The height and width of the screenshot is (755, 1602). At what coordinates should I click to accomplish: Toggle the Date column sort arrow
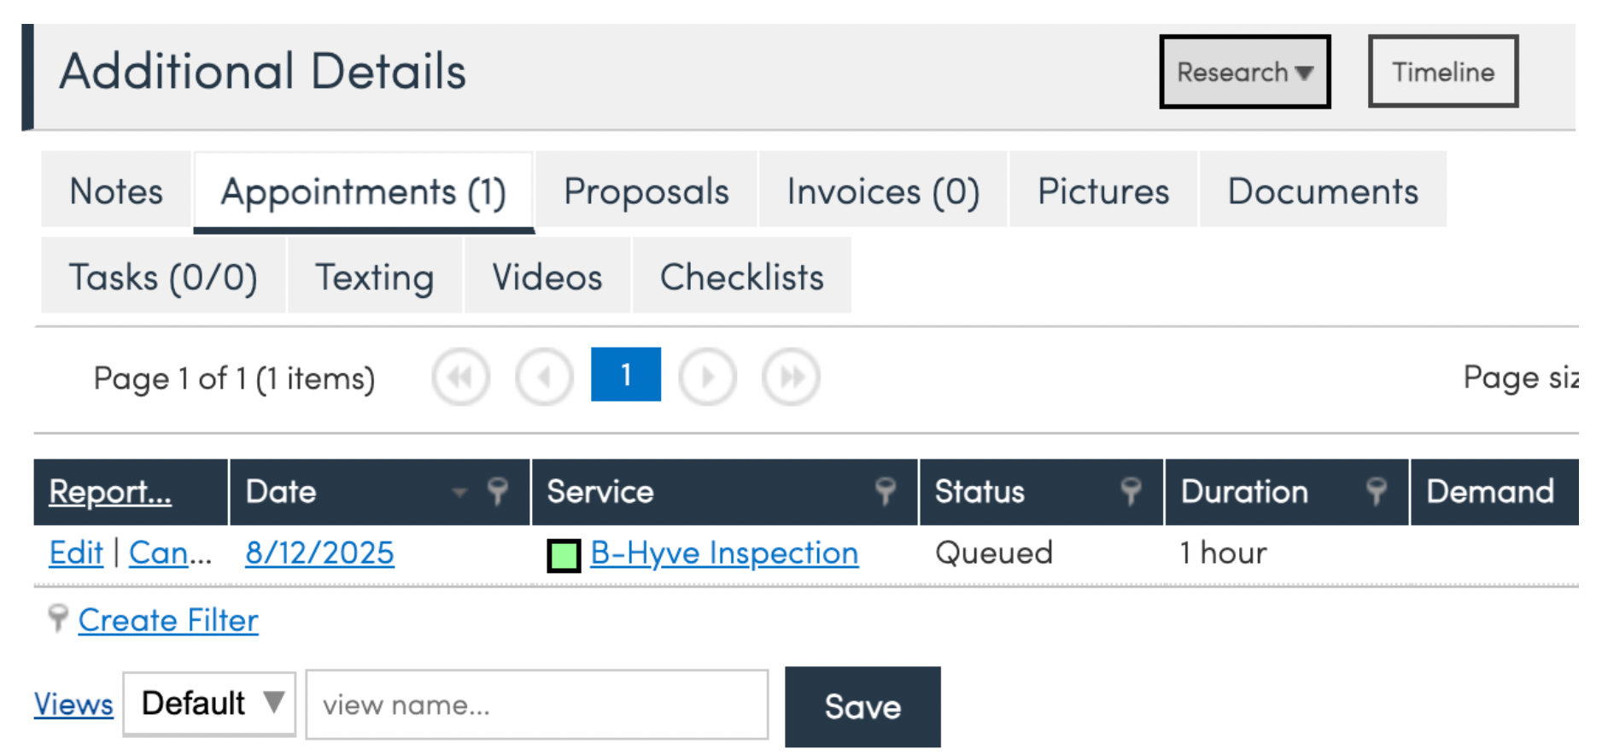pos(459,492)
